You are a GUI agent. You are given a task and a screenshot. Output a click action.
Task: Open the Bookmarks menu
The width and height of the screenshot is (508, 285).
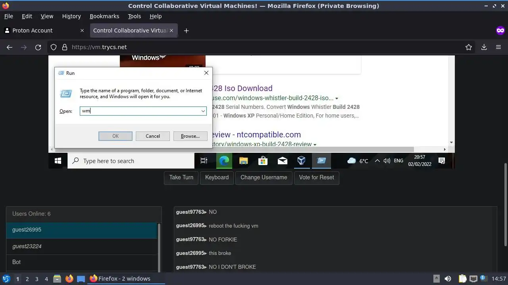[x=104, y=16]
